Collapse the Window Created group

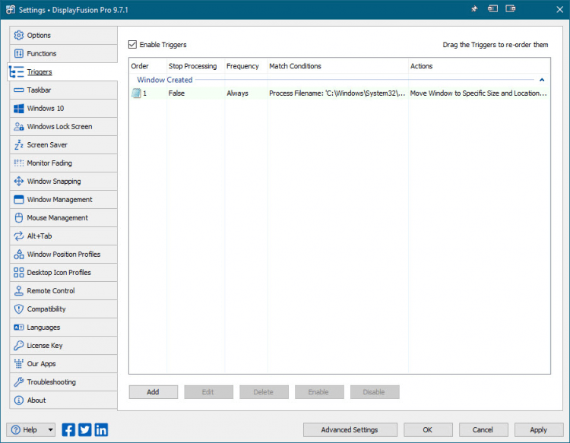(x=542, y=80)
